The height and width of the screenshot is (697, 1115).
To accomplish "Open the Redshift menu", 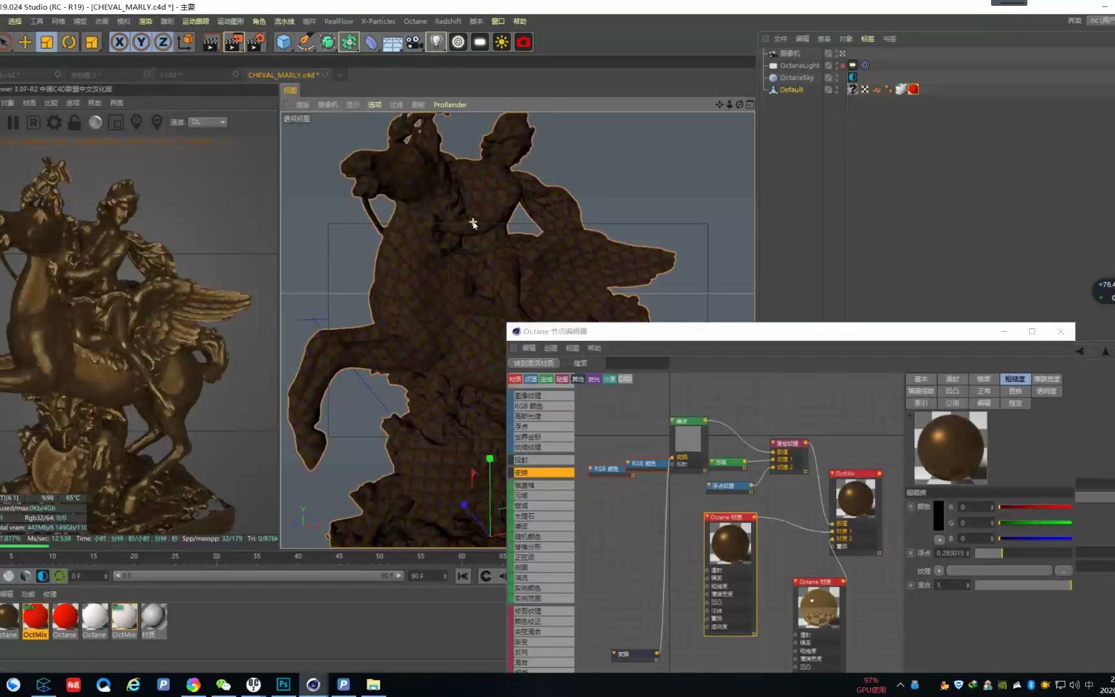I will [x=448, y=21].
